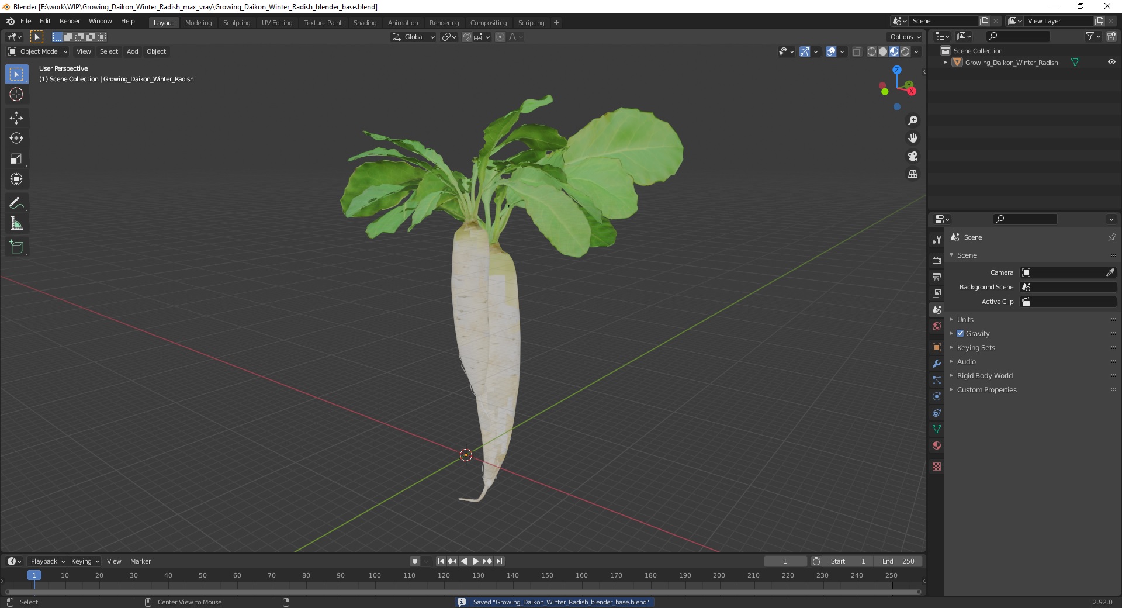Expand the Audio panel
The width and height of the screenshot is (1122, 608).
pyautogui.click(x=966, y=361)
